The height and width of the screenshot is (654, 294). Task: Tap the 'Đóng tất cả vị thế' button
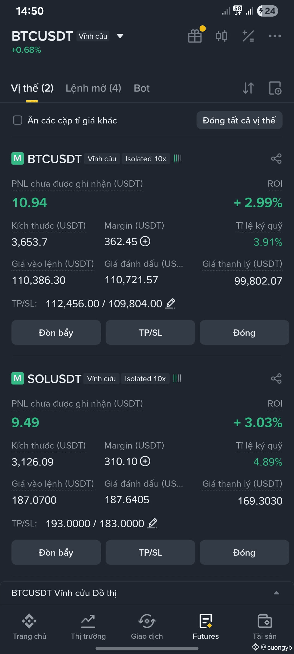(x=240, y=120)
